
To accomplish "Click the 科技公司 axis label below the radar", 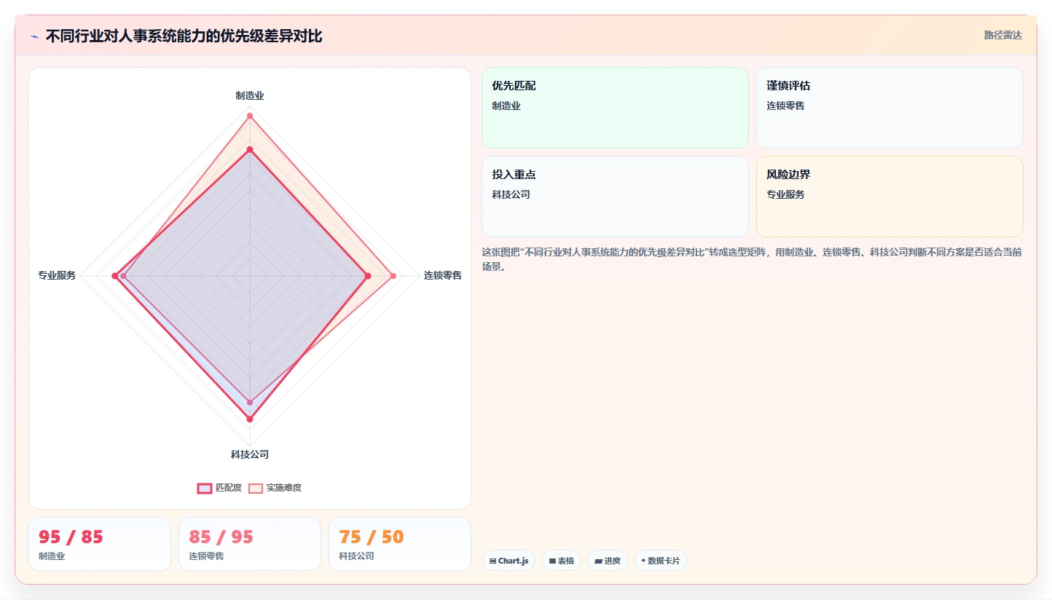I will [x=250, y=454].
